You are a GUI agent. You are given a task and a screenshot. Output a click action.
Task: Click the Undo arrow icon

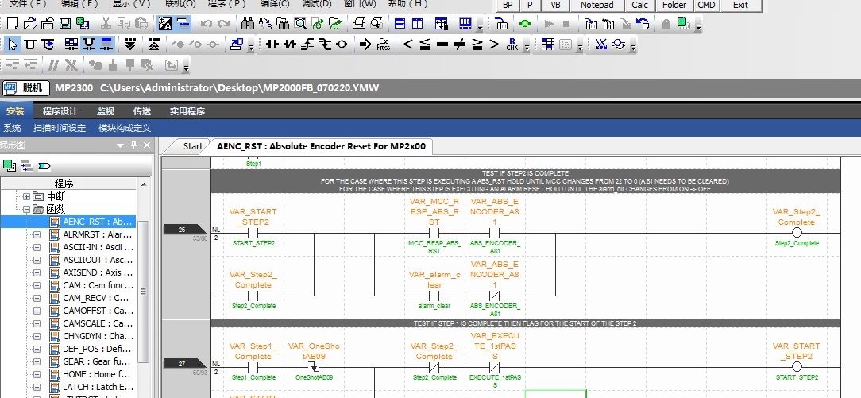click(x=206, y=24)
